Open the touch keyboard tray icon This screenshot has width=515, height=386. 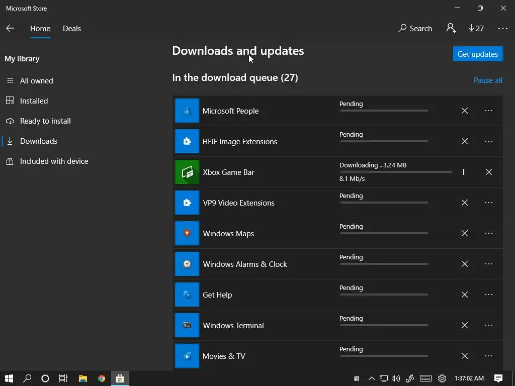coord(425,378)
